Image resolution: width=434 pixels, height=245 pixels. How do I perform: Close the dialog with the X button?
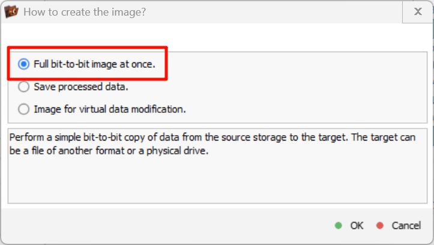[x=418, y=11]
